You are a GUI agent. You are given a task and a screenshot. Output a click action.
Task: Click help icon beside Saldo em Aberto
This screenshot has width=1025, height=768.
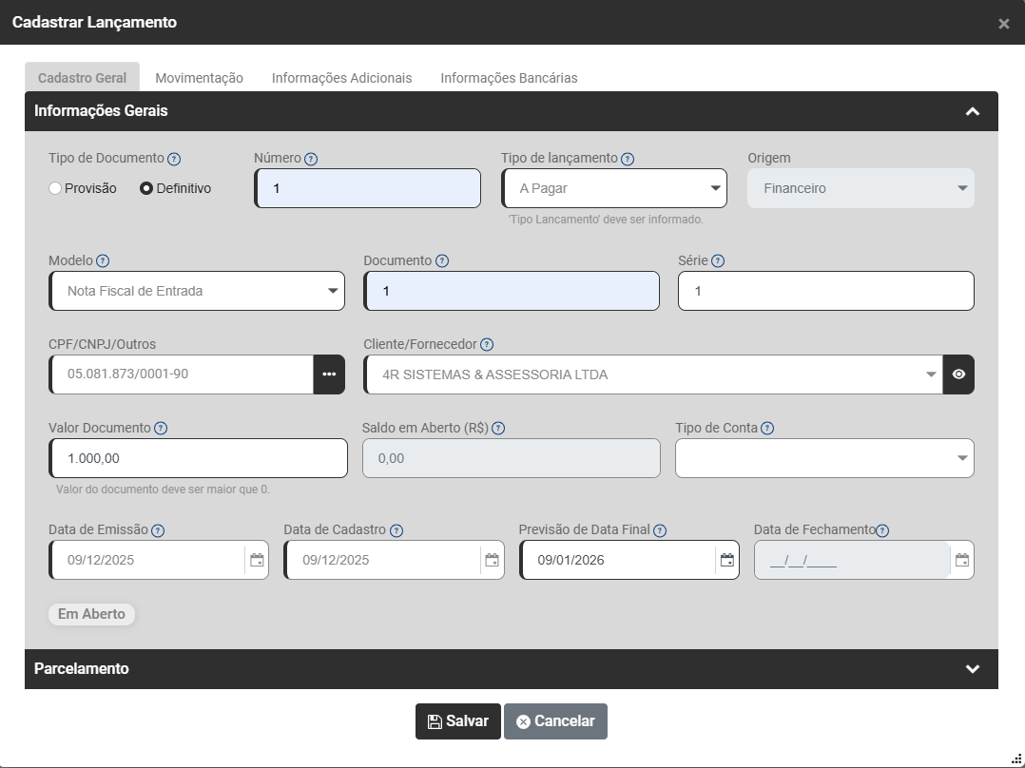point(498,429)
